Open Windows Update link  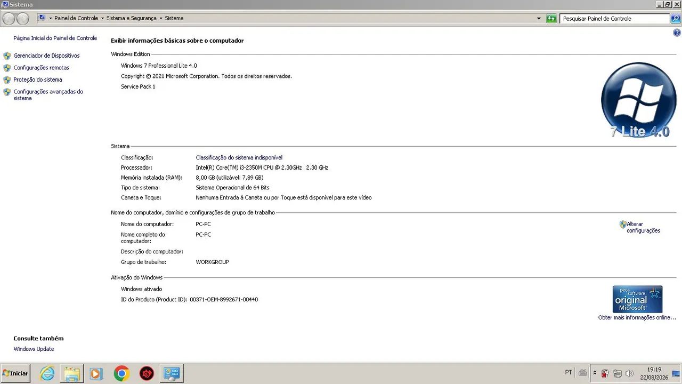coord(34,349)
